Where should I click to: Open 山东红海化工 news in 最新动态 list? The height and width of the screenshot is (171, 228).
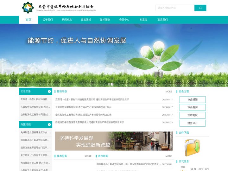point(83,115)
